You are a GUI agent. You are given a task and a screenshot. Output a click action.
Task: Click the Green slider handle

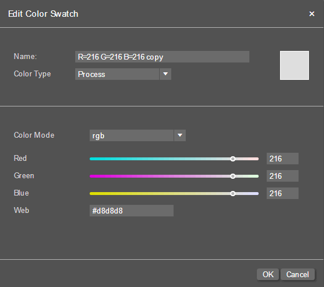tap(233, 176)
